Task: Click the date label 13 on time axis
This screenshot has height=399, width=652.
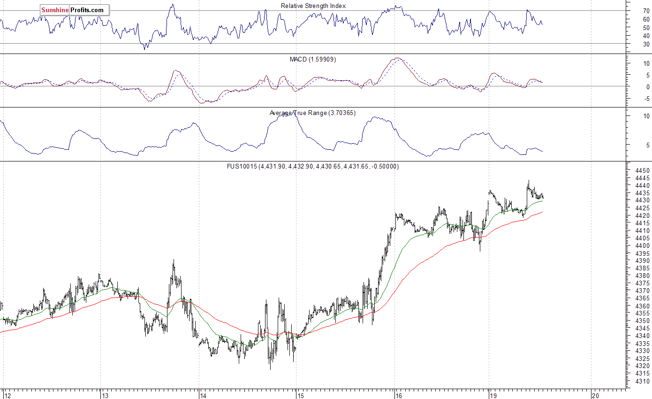Action: click(105, 396)
